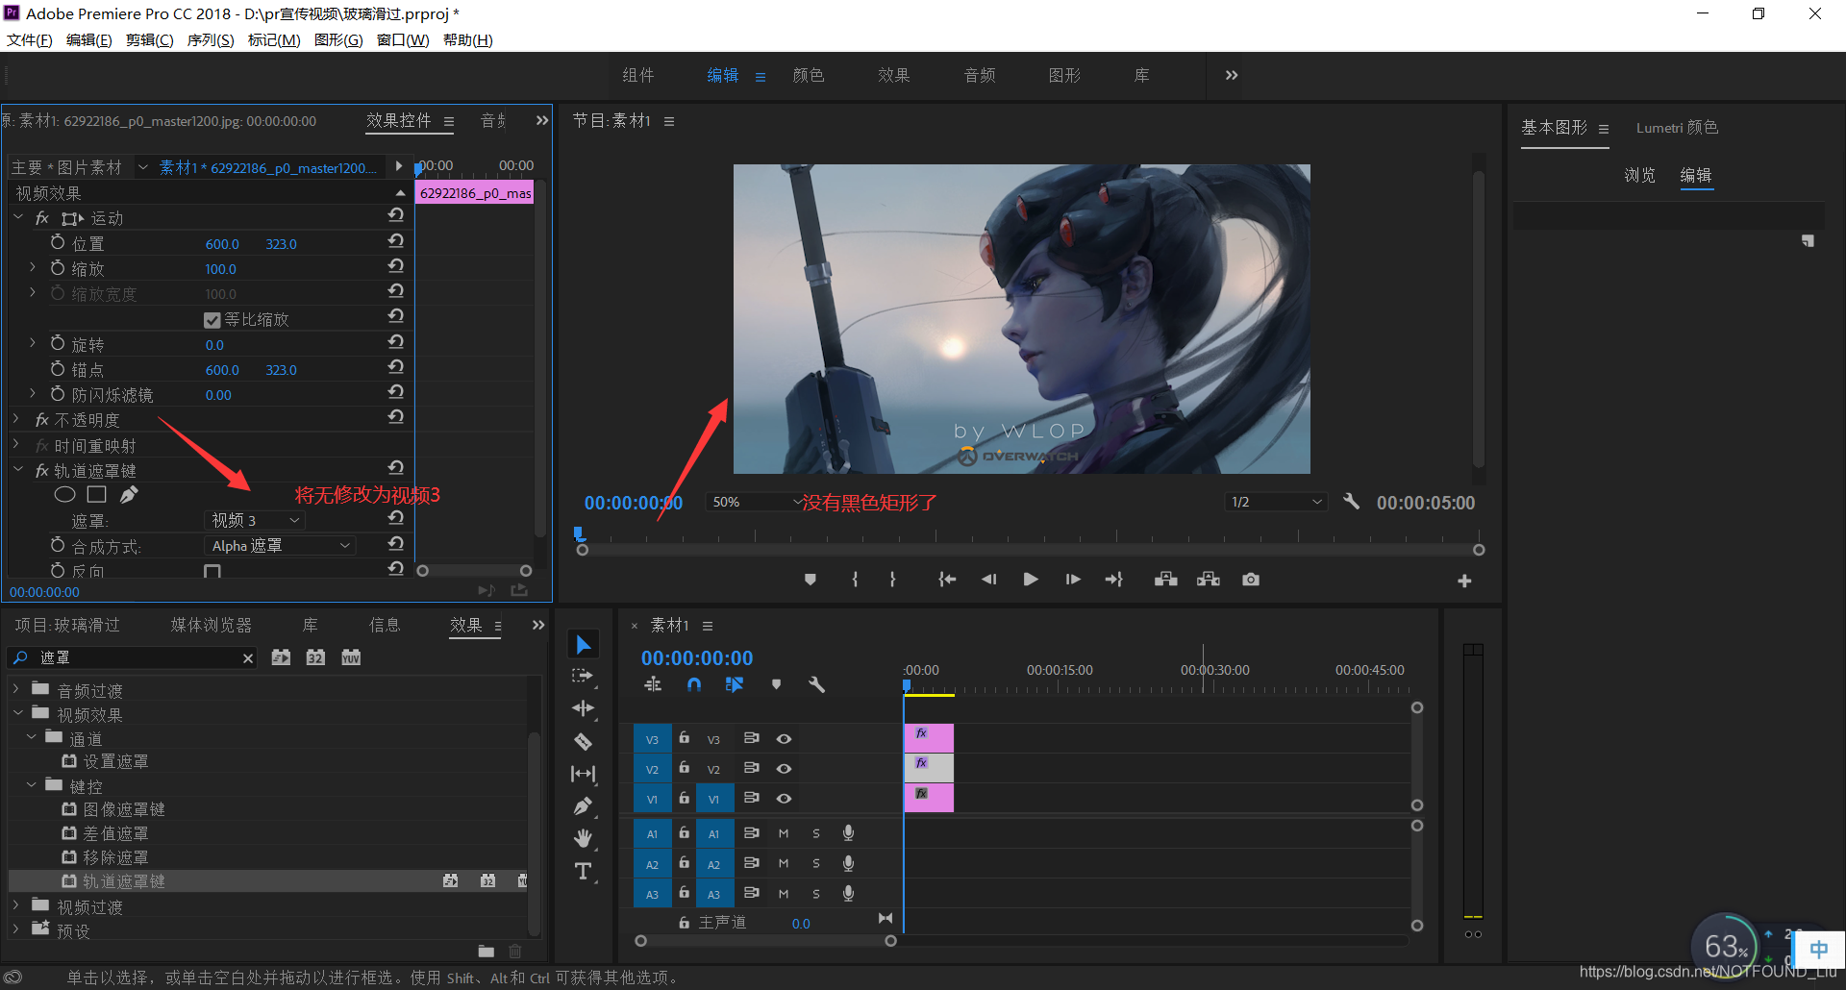1846x990 pixels.
Task: Click Browse in Essential Graphics
Action: (x=1640, y=175)
